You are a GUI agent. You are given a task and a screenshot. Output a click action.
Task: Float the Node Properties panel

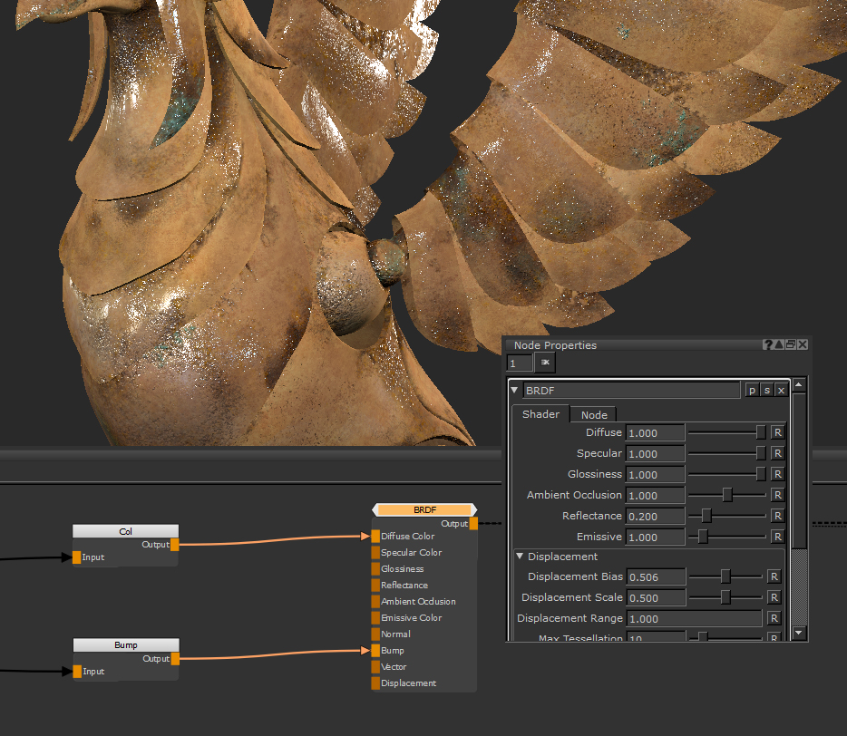point(791,345)
